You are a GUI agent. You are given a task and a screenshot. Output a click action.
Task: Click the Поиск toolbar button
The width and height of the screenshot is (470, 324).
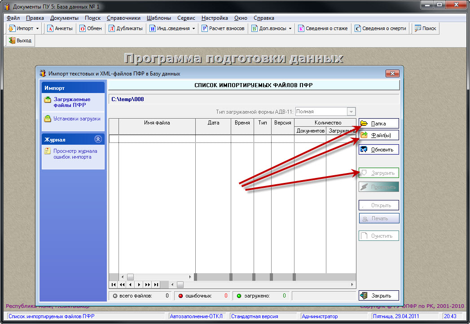tap(425, 28)
